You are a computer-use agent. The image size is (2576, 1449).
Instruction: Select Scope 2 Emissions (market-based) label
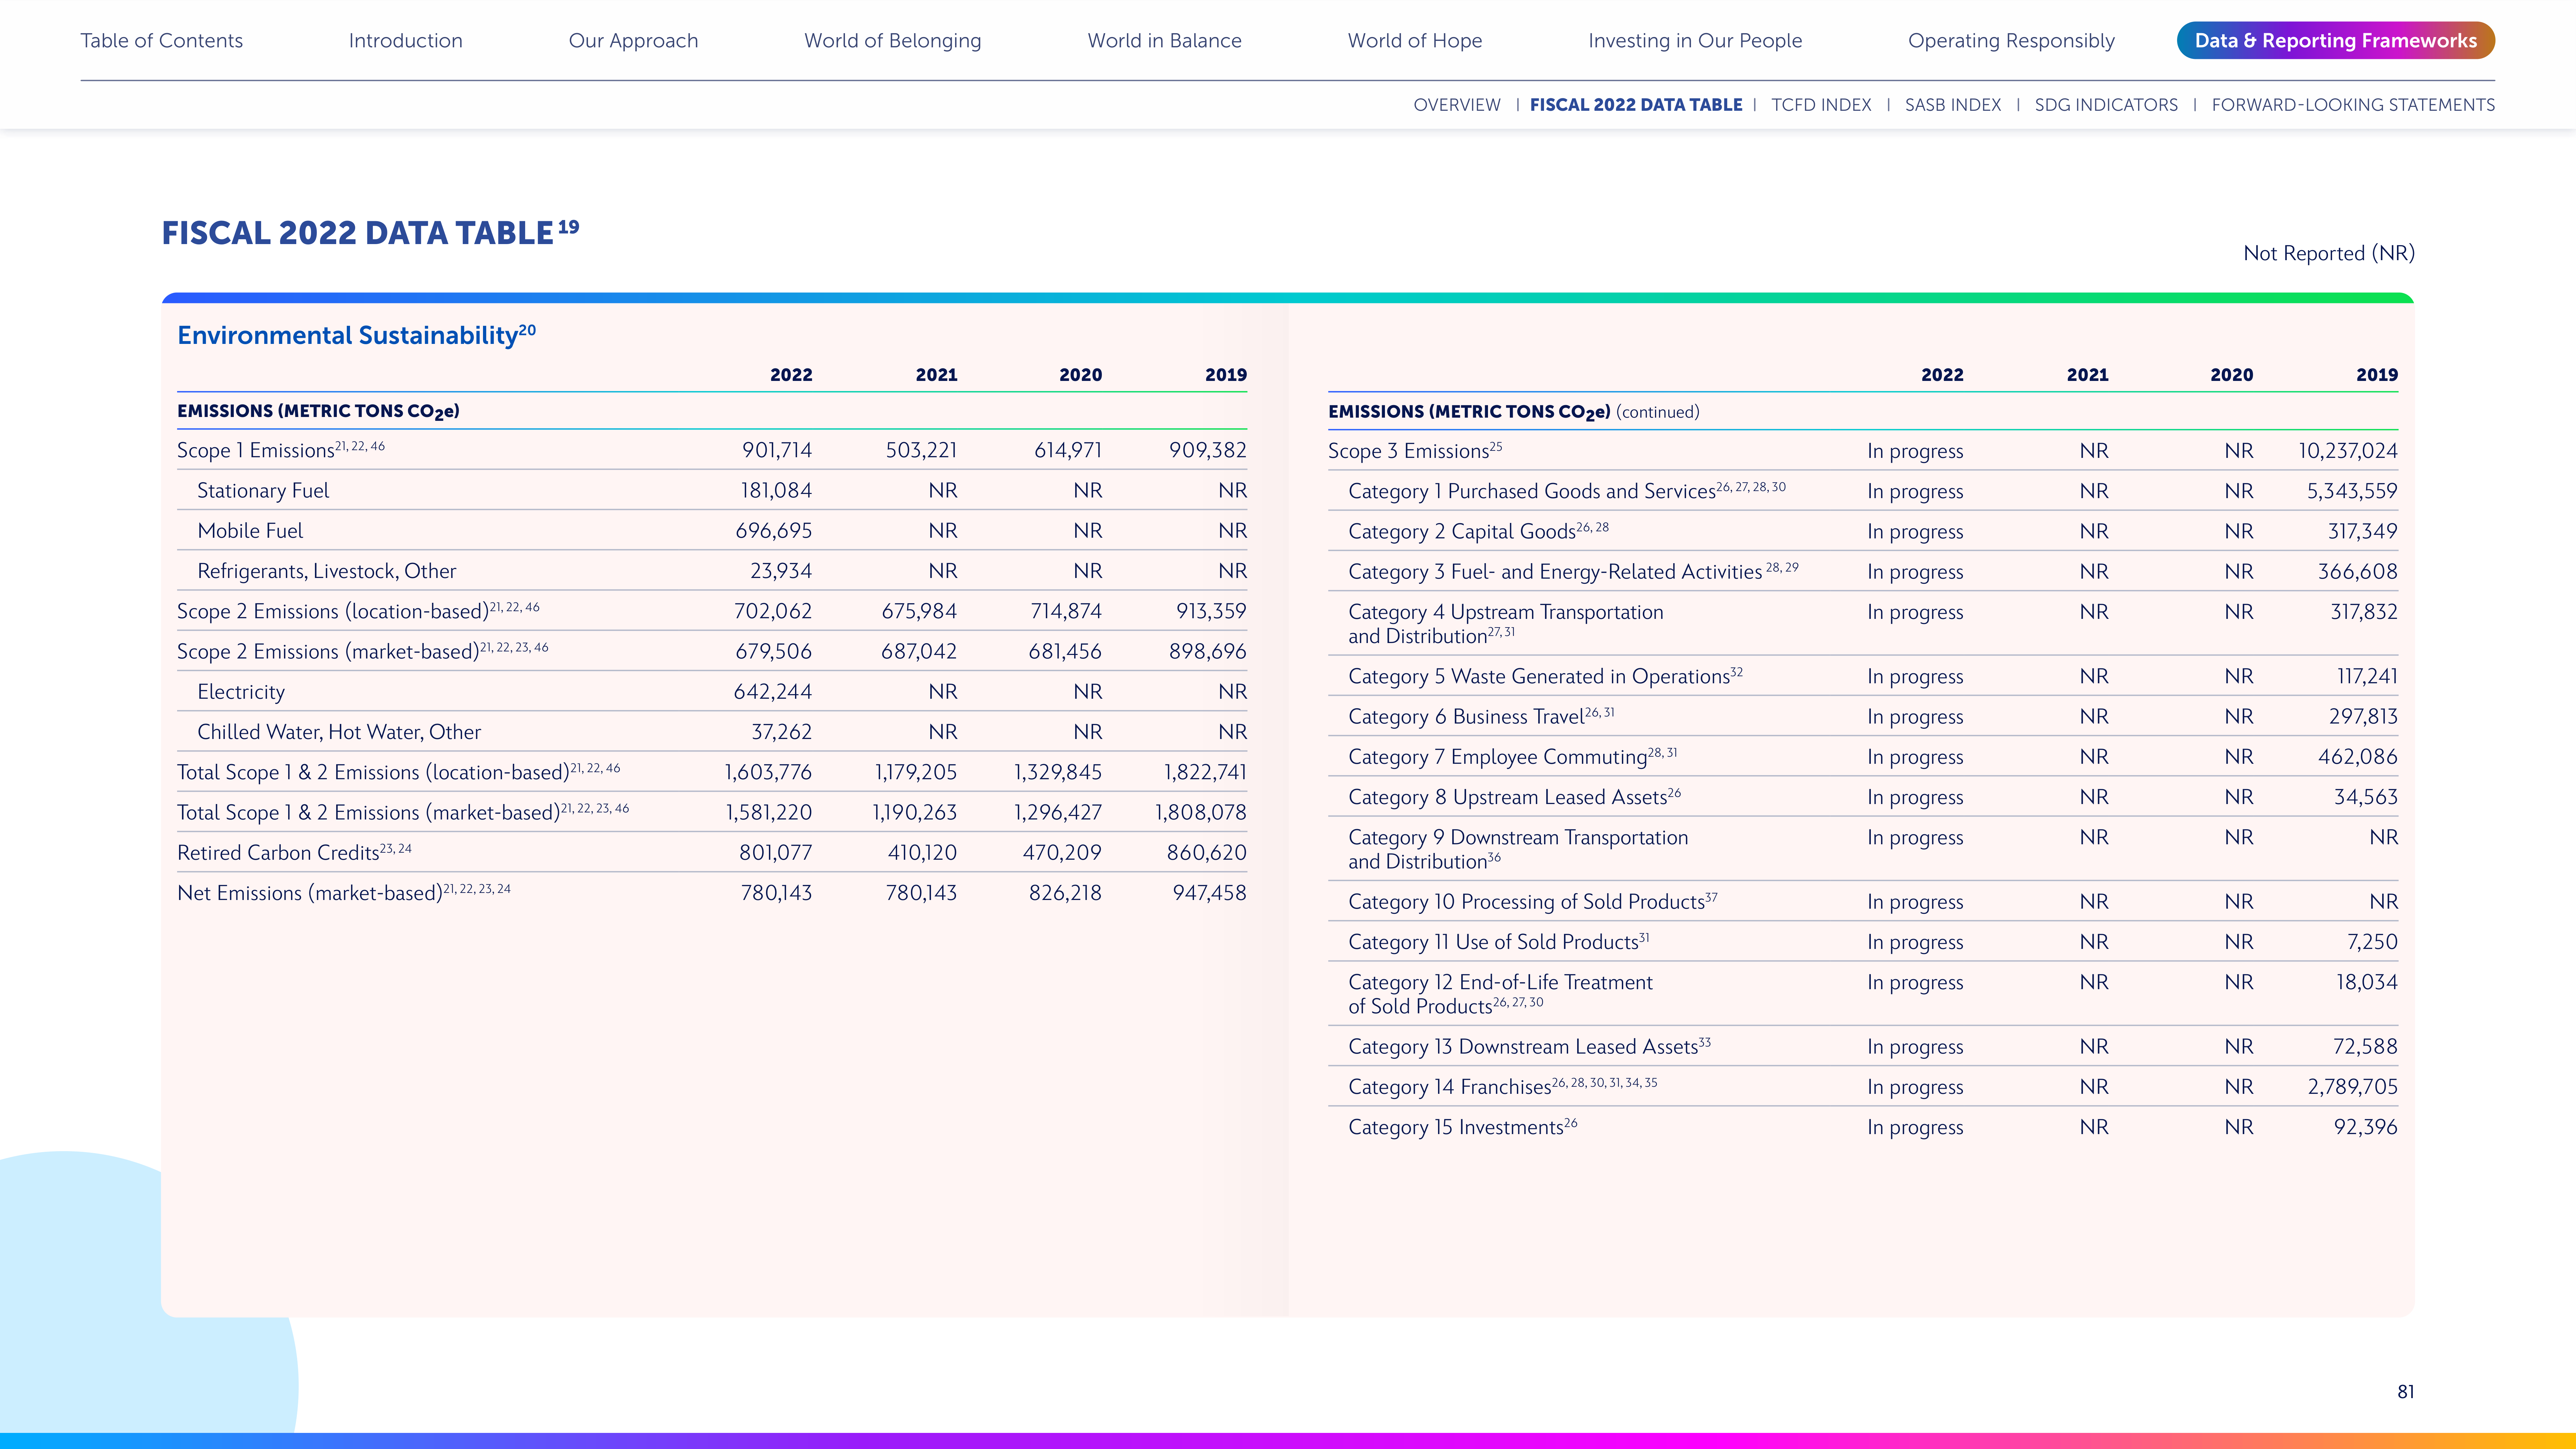point(363,651)
